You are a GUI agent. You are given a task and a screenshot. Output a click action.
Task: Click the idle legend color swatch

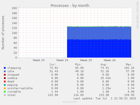[x=5, y=71]
